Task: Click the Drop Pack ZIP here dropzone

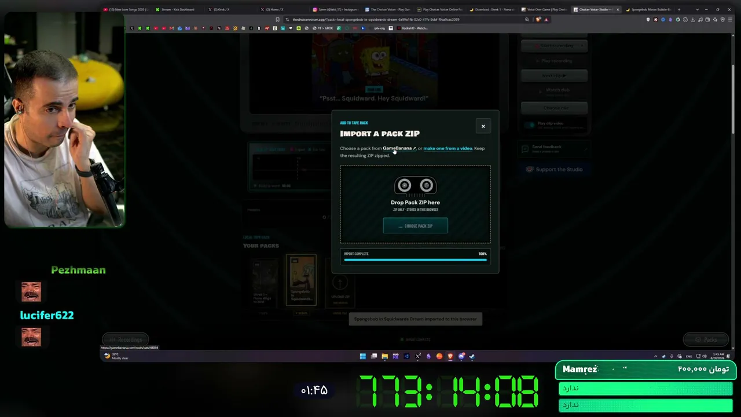Action: pos(415,204)
